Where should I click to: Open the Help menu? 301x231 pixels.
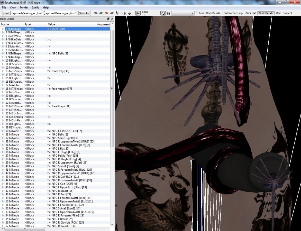[x=45, y=7]
